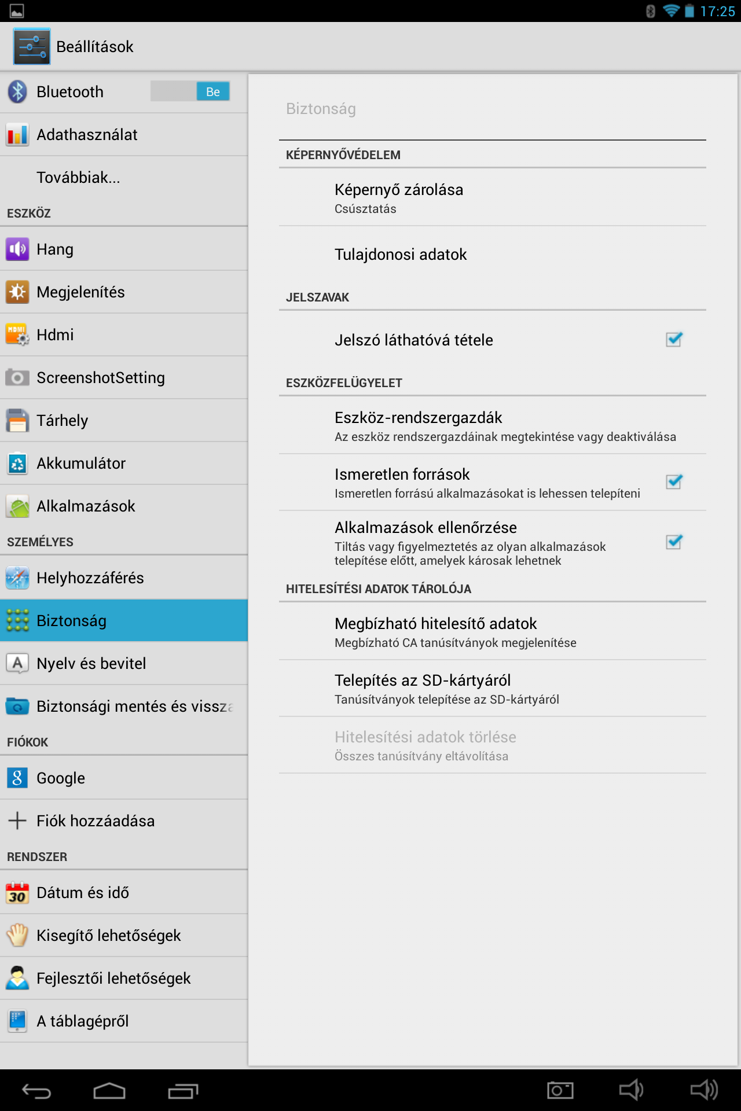
Task: Open the Hdmi settings icon
Action: click(17, 335)
